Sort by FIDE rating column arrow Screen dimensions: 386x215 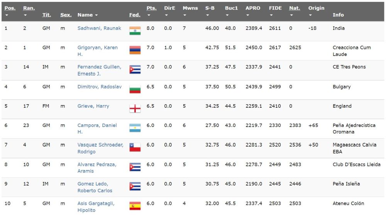click(271, 15)
